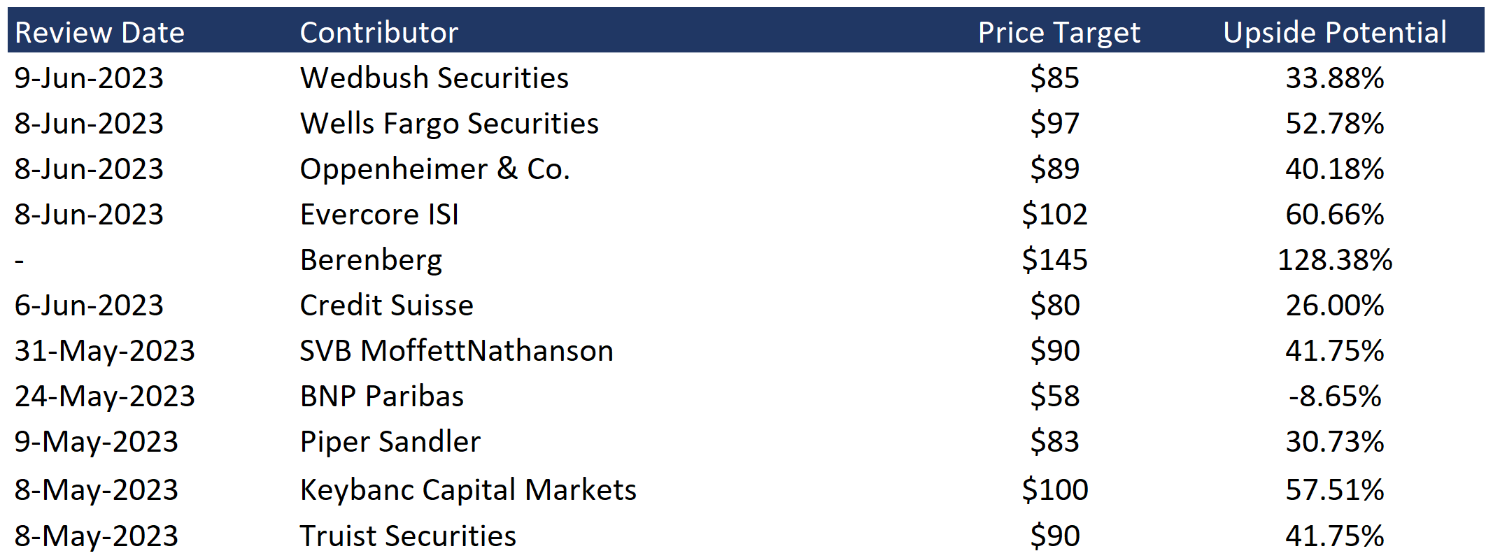Select the 128.38% upside potential value
This screenshot has width=1493, height=558.
[1335, 260]
